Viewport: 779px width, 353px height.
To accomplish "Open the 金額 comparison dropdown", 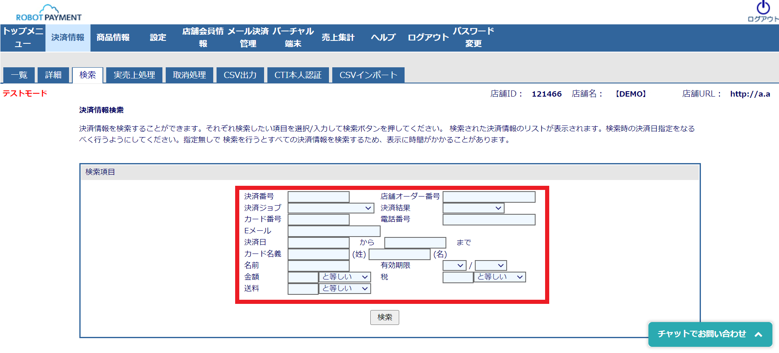I will click(345, 277).
